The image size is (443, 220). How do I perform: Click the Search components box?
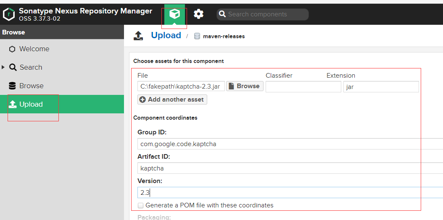(267, 14)
